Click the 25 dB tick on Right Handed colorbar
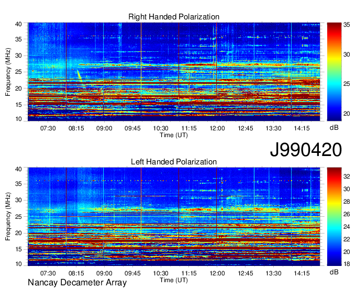 point(347,84)
